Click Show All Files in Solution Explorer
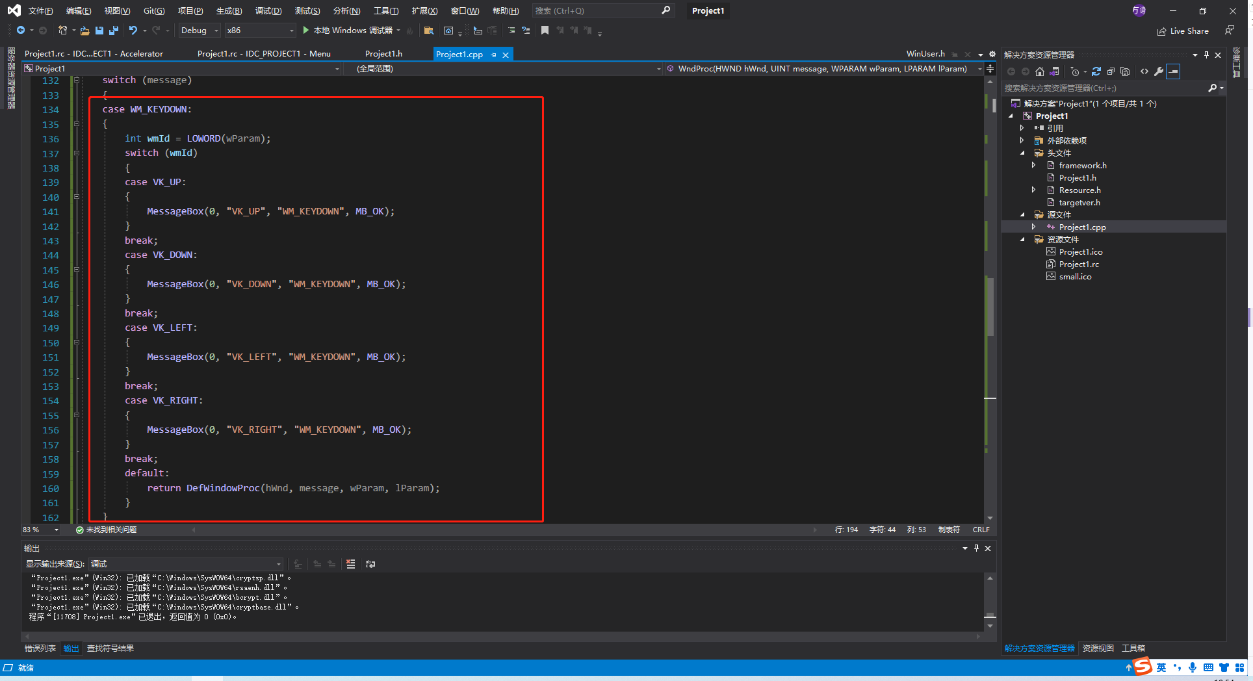 pyautogui.click(x=1125, y=71)
